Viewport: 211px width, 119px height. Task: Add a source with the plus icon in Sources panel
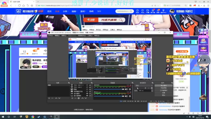coord(72,98)
